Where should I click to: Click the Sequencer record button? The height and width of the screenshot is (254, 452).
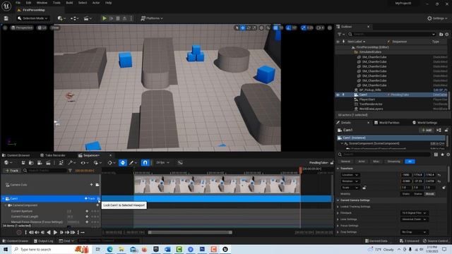[19, 232]
